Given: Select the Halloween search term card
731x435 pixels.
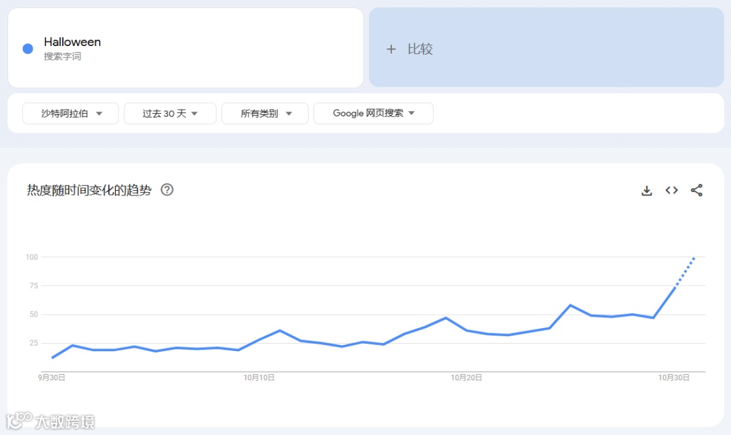Looking at the screenshot, I should click(x=185, y=47).
